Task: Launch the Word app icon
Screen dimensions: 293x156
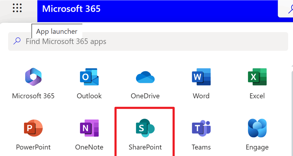Action: (201, 77)
